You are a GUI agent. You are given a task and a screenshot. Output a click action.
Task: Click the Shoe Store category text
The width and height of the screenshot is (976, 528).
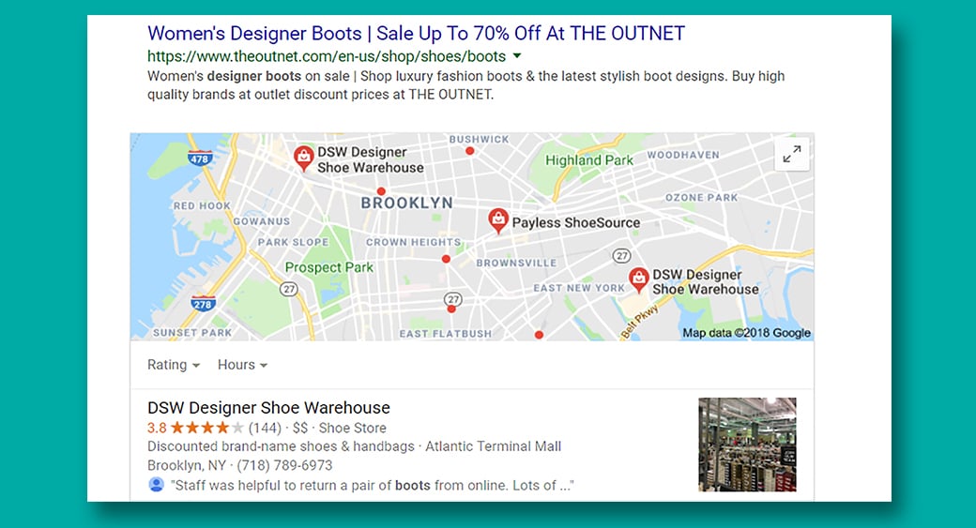352,428
